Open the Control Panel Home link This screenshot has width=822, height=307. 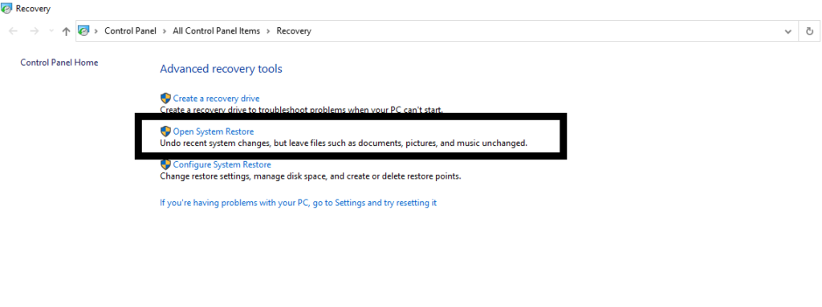[x=59, y=63]
